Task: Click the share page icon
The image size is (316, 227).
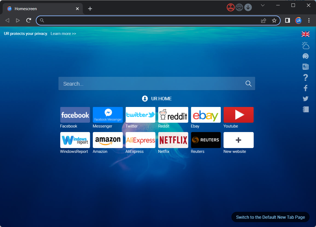Action: 264,20
